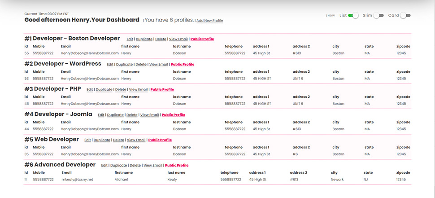This screenshot has width=435, height=198.
Task: Duplicate the Advanced Developer profile
Action: [119, 165]
